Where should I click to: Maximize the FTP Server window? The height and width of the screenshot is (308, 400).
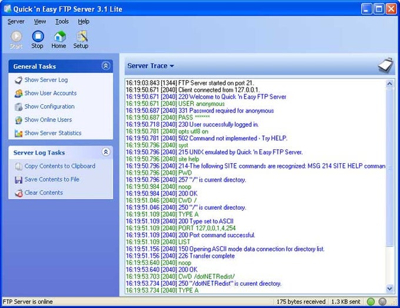point(379,9)
